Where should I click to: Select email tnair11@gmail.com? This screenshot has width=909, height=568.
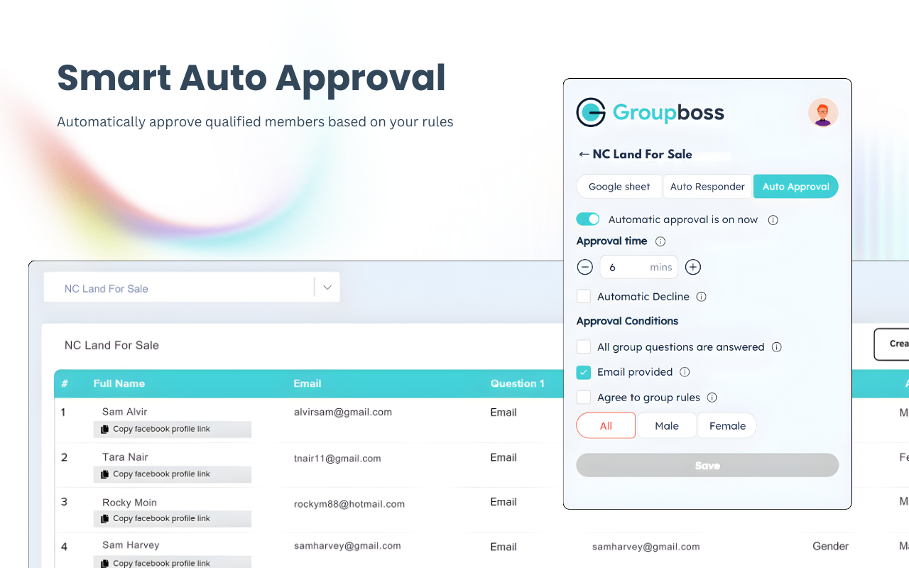tap(337, 459)
